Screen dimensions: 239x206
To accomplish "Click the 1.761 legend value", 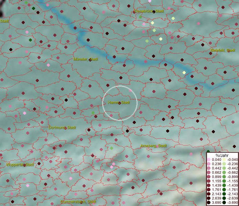I will (x=216, y=190).
